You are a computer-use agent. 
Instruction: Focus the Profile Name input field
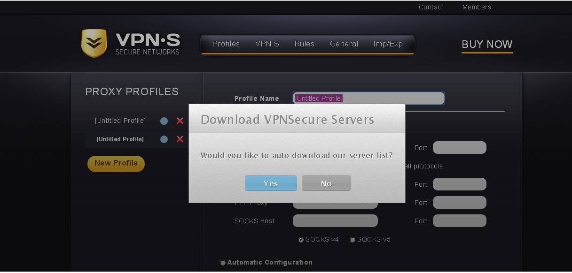pos(368,99)
